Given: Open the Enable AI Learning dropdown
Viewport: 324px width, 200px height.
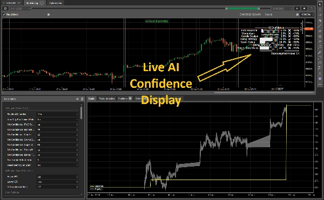Looking at the screenshot, I should [57, 114].
